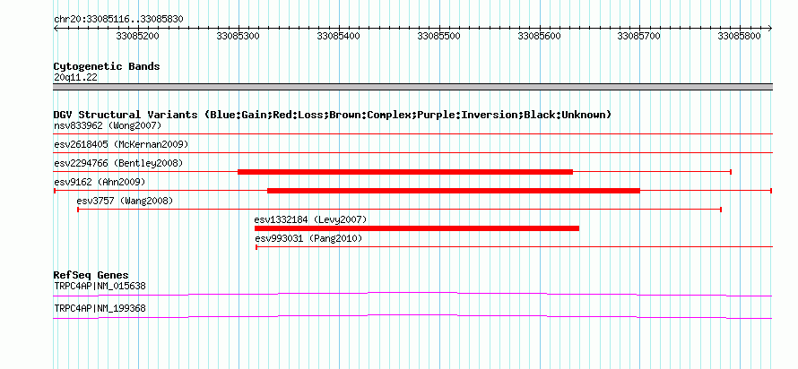The height and width of the screenshot is (369, 798).
Task: Click the thick red bar of esv2294766
Action: coord(405,172)
